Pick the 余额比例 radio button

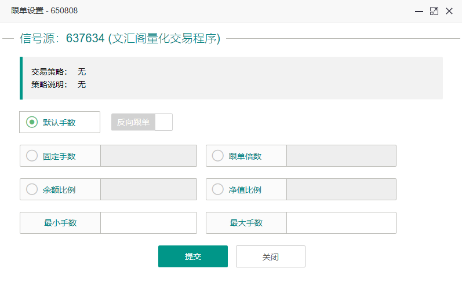click(x=32, y=189)
